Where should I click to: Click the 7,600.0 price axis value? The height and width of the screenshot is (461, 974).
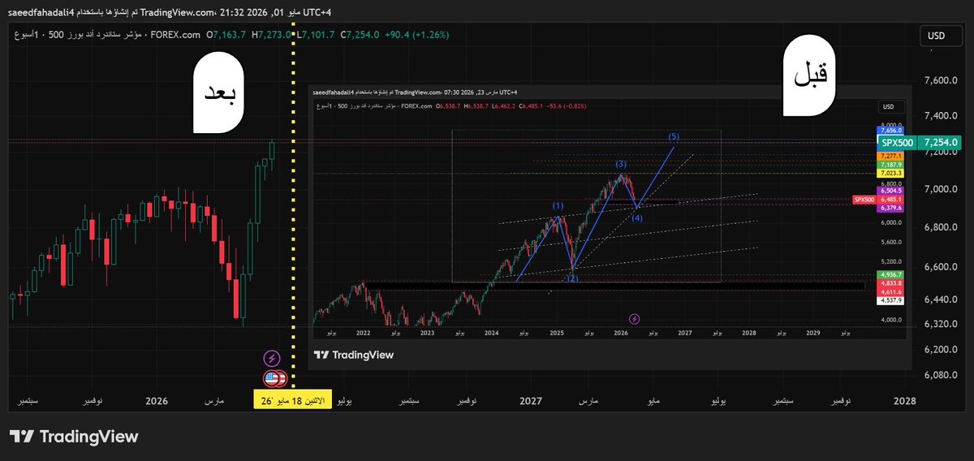[940, 81]
